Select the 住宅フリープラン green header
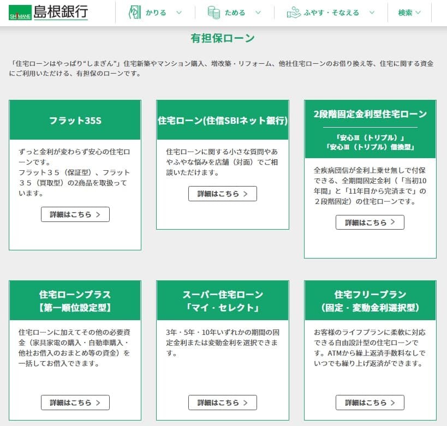 click(370, 301)
